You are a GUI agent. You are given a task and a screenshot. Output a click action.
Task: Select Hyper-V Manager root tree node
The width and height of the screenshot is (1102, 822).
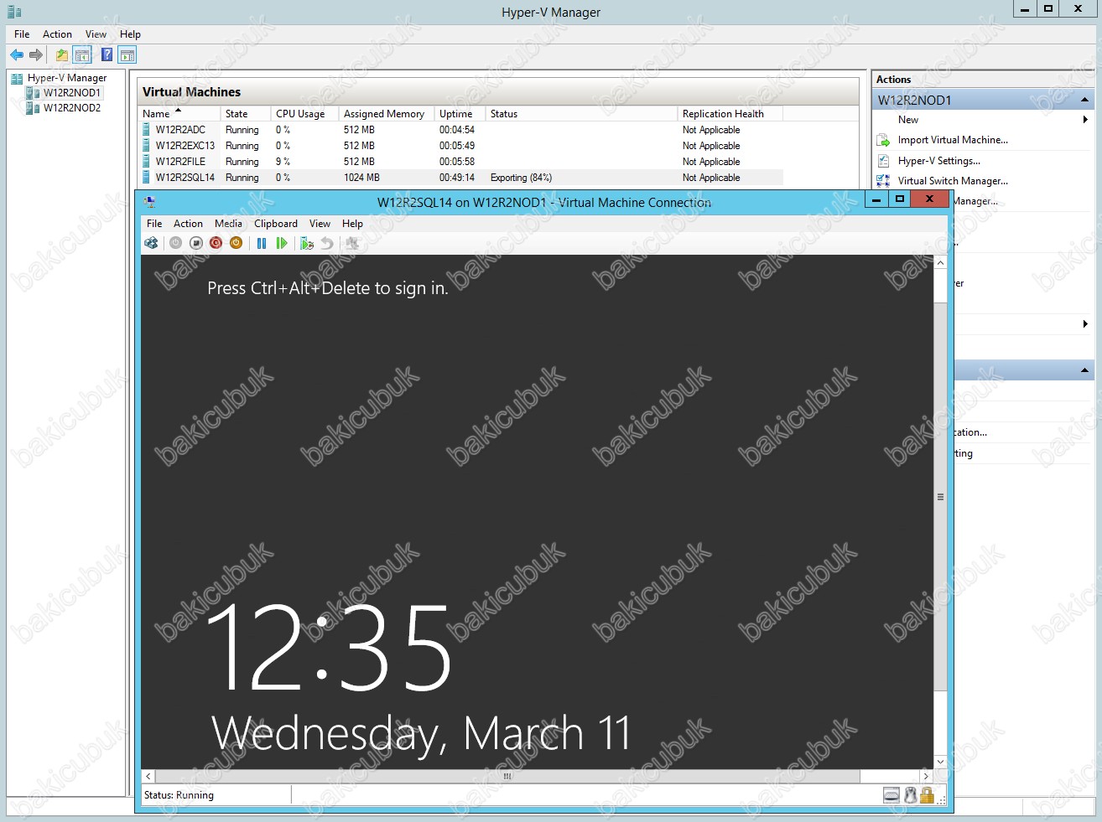click(x=67, y=78)
